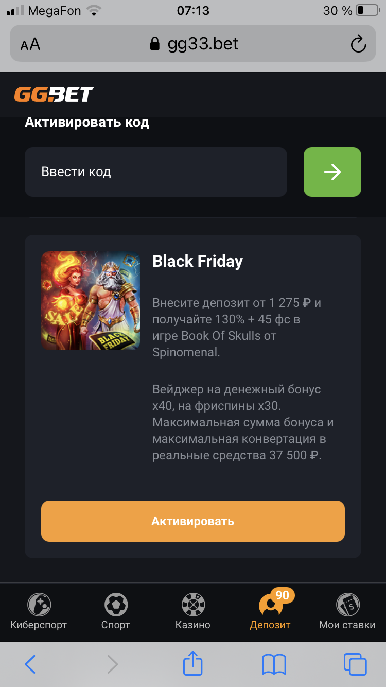The height and width of the screenshot is (687, 386).
Task: Open the Safari share sheet
Action: tap(193, 663)
